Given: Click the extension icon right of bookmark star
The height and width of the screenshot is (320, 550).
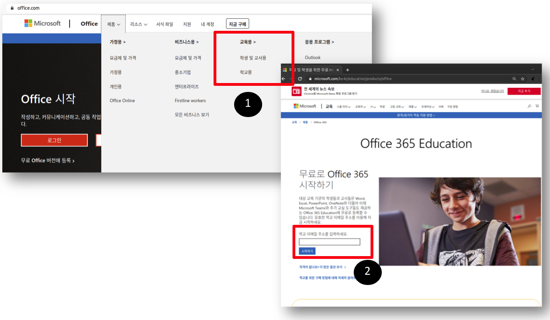Looking at the screenshot, I should pyautogui.click(x=533, y=79).
